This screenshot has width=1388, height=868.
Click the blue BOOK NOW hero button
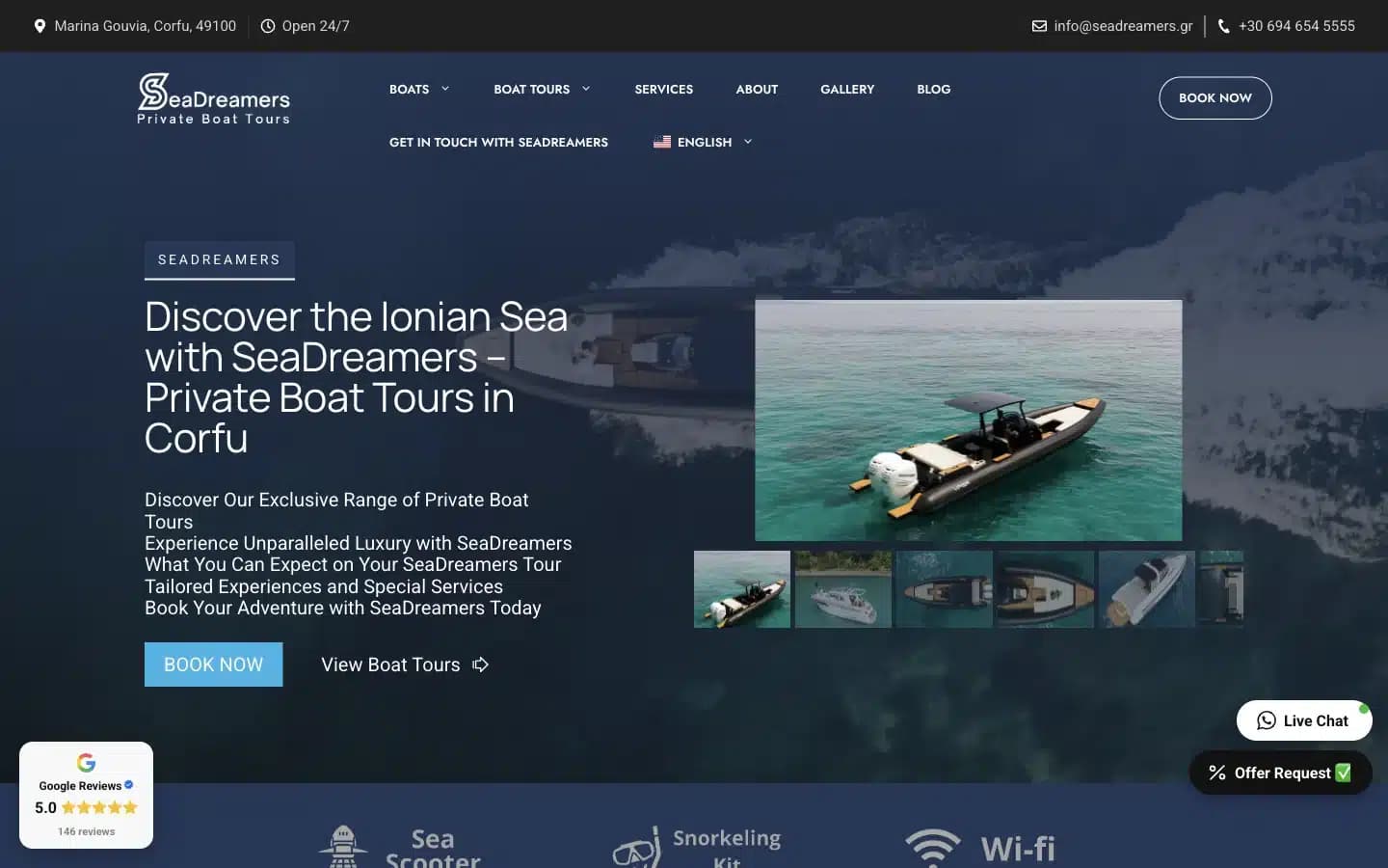pyautogui.click(x=213, y=665)
